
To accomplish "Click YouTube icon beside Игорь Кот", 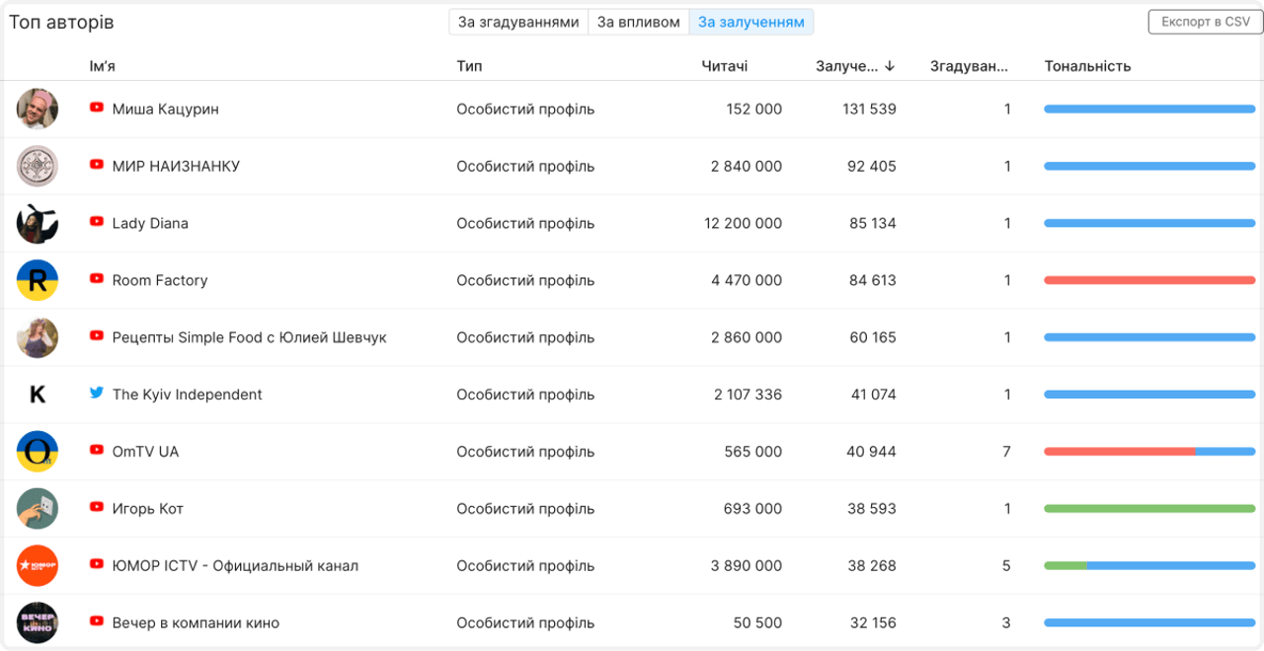I will [97, 507].
